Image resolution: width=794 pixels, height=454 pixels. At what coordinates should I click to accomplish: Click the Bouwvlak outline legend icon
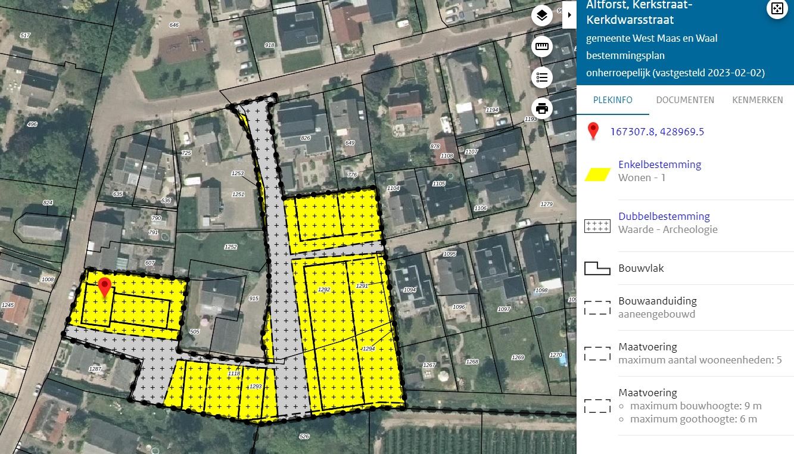pyautogui.click(x=597, y=268)
